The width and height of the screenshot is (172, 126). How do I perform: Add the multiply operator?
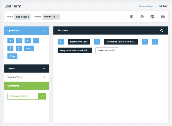click(36, 41)
